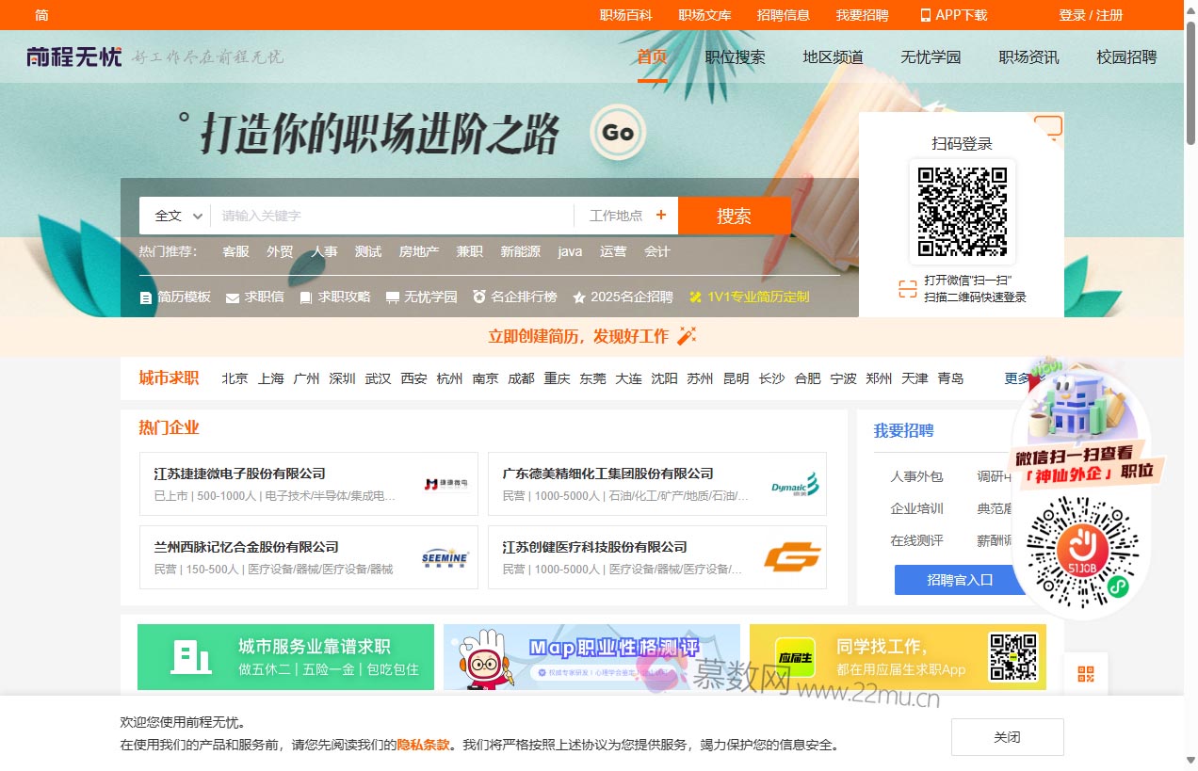The image size is (1198, 771).
Task: Click the WeChat login QR code
Action: 962,211
